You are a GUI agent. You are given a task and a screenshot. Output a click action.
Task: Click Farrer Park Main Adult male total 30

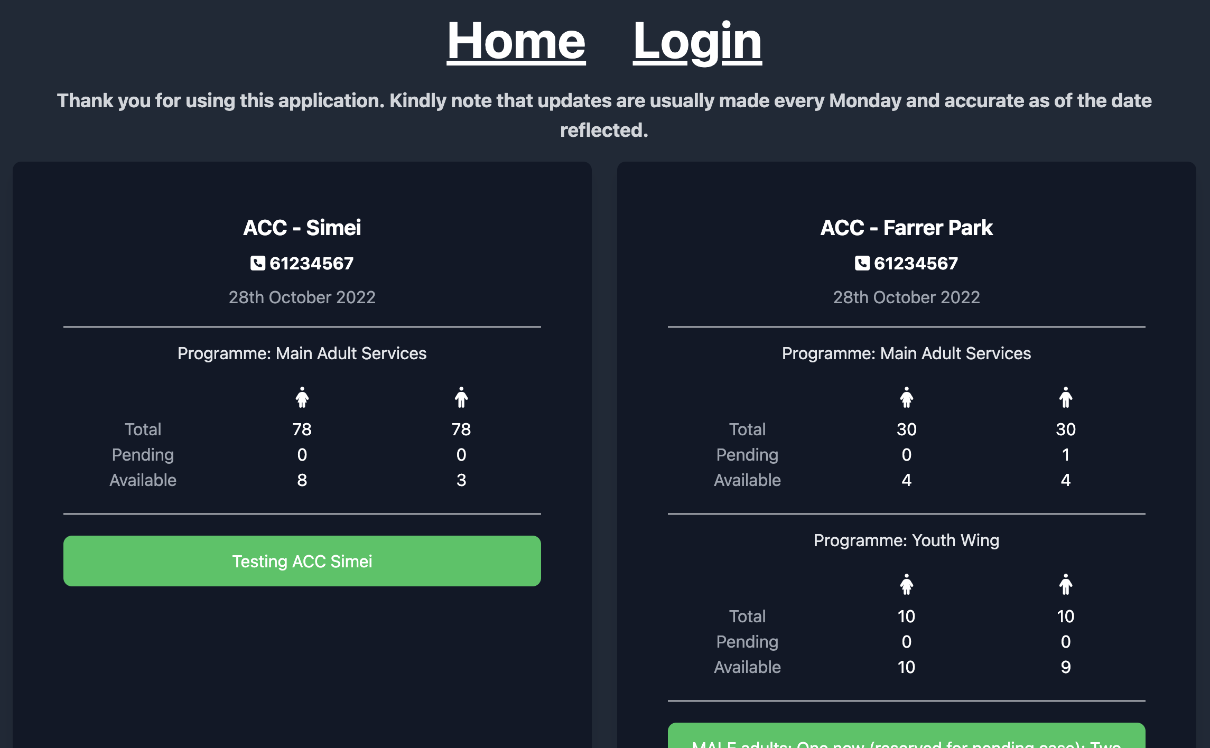(1066, 429)
